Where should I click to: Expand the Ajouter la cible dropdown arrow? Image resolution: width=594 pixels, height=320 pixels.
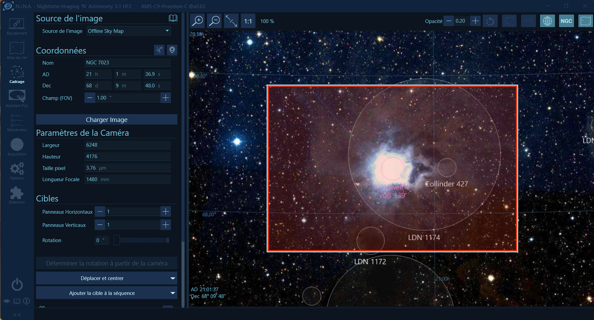click(173, 293)
